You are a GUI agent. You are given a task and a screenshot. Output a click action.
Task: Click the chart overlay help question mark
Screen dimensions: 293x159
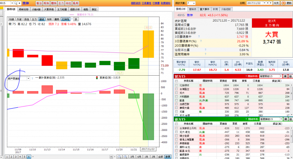click(x=72, y=19)
